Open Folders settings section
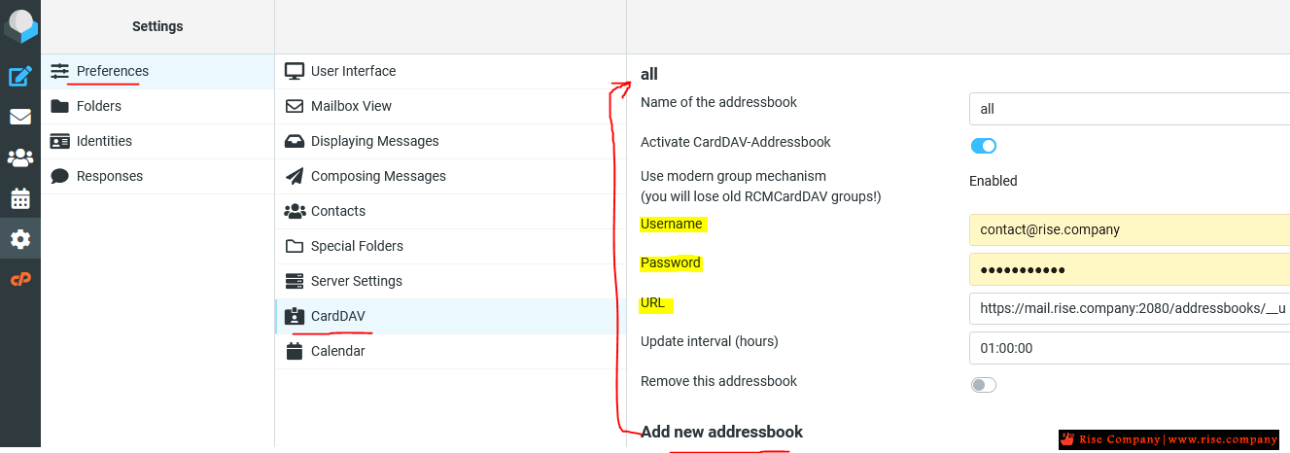Viewport: 1290px width, 453px height. 99,106
